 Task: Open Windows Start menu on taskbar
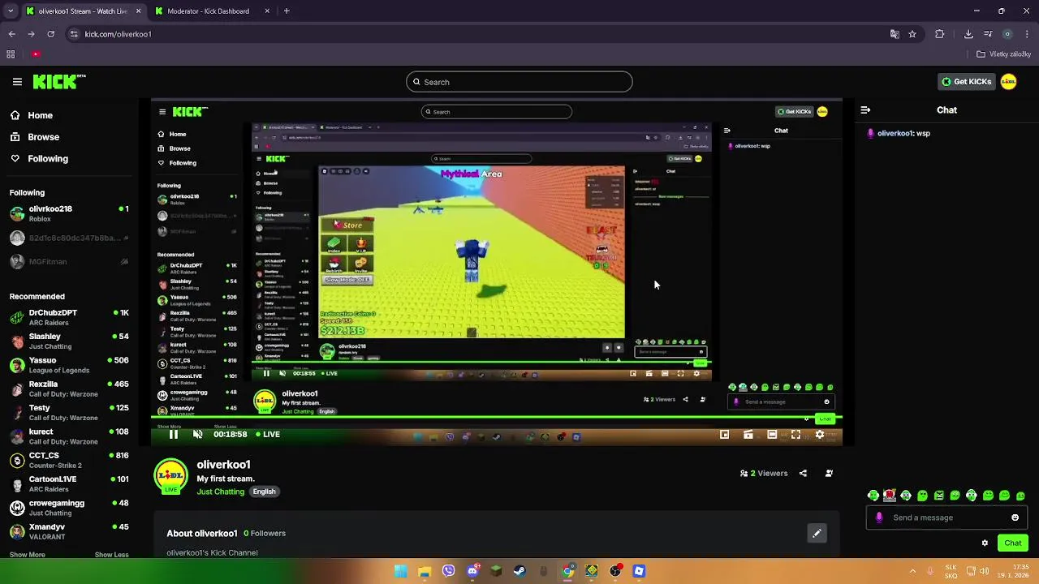pos(400,571)
